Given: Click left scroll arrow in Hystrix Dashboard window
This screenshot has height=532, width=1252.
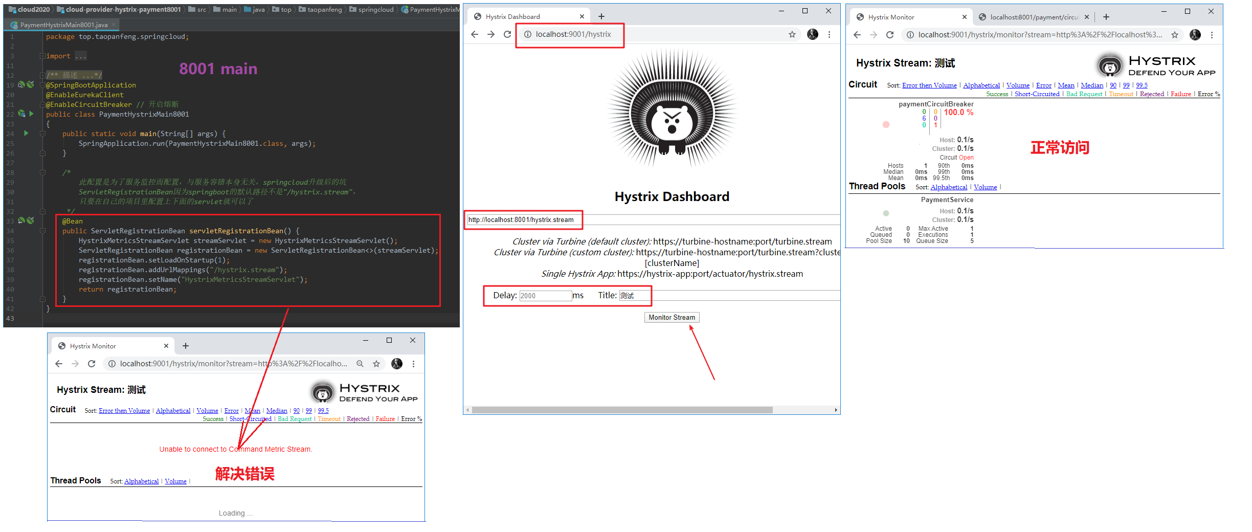Looking at the screenshot, I should click(467, 410).
